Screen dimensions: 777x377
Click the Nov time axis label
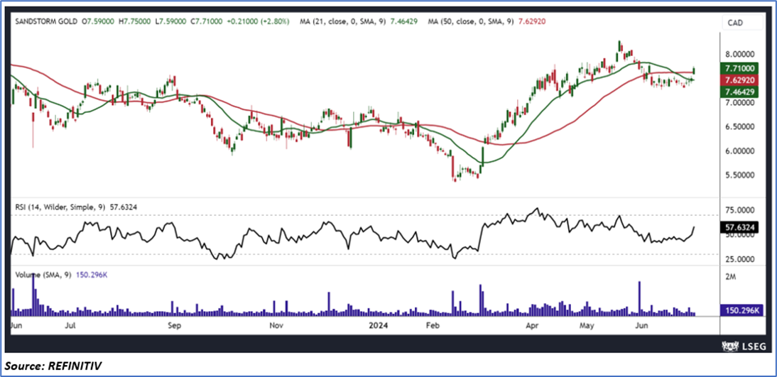(x=276, y=326)
